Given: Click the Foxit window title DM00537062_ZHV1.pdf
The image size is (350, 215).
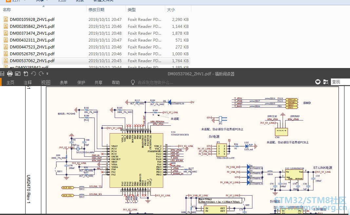Looking at the screenshot, I should click(x=201, y=74).
